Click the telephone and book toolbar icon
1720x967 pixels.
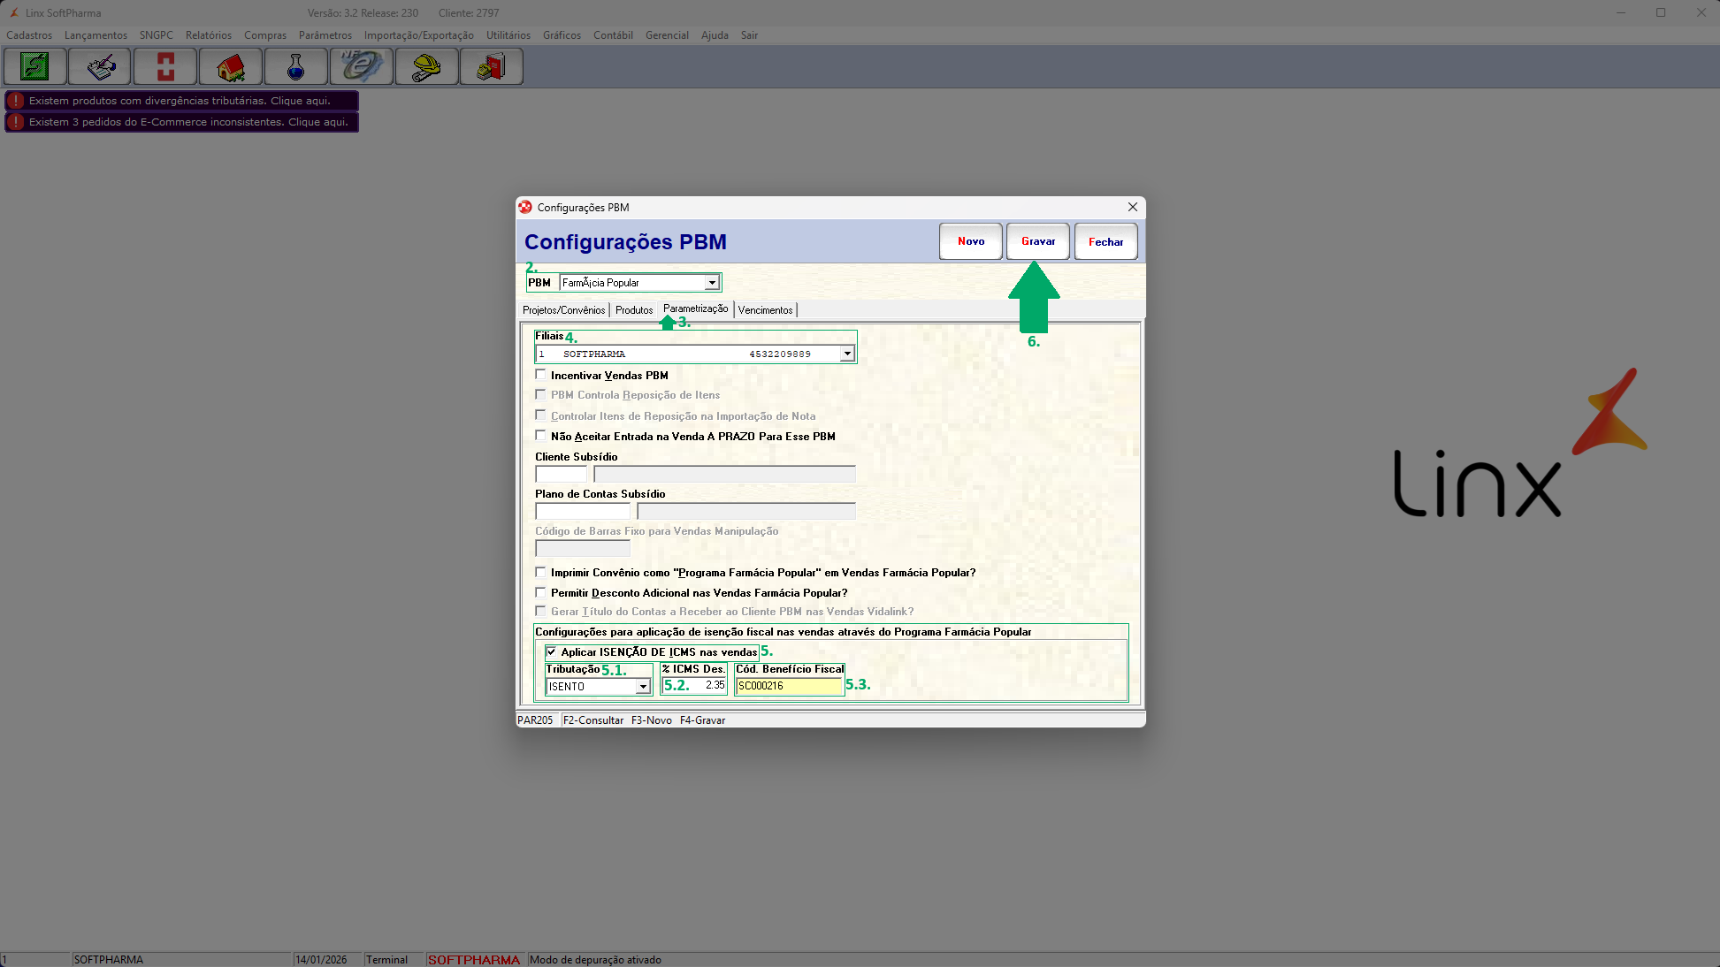(x=492, y=67)
